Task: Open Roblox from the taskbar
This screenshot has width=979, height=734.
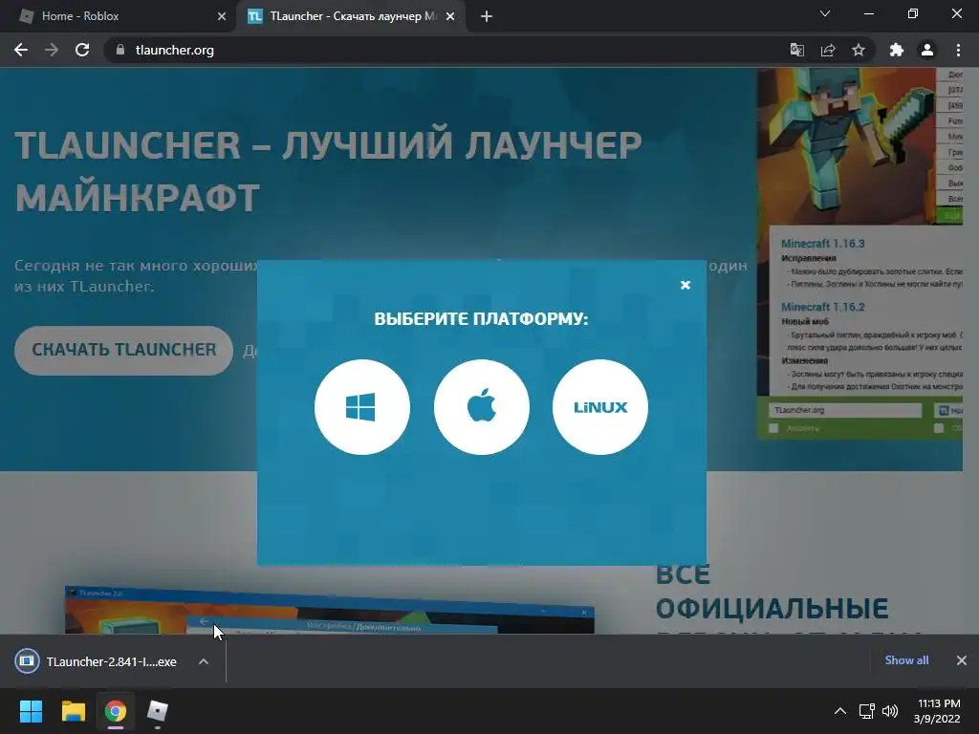Action: point(158,711)
